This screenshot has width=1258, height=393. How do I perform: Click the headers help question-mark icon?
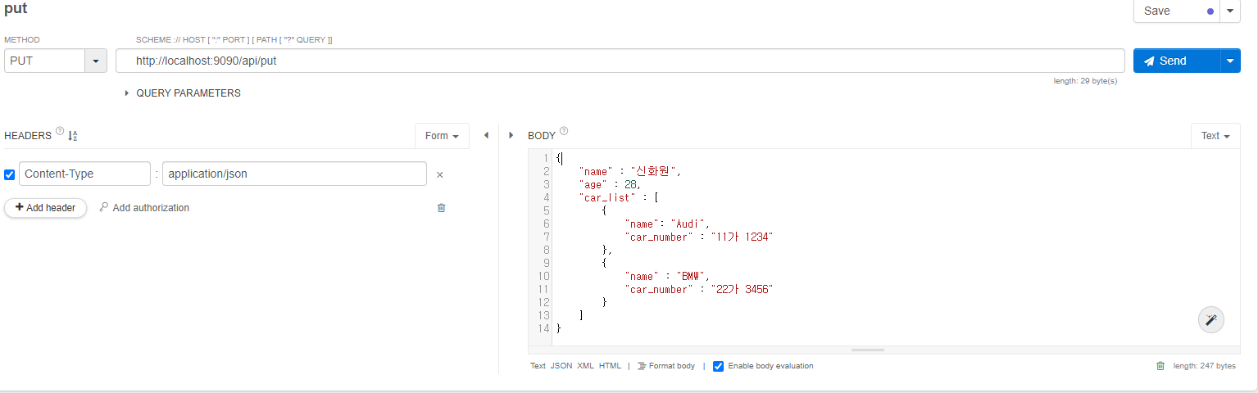[59, 131]
